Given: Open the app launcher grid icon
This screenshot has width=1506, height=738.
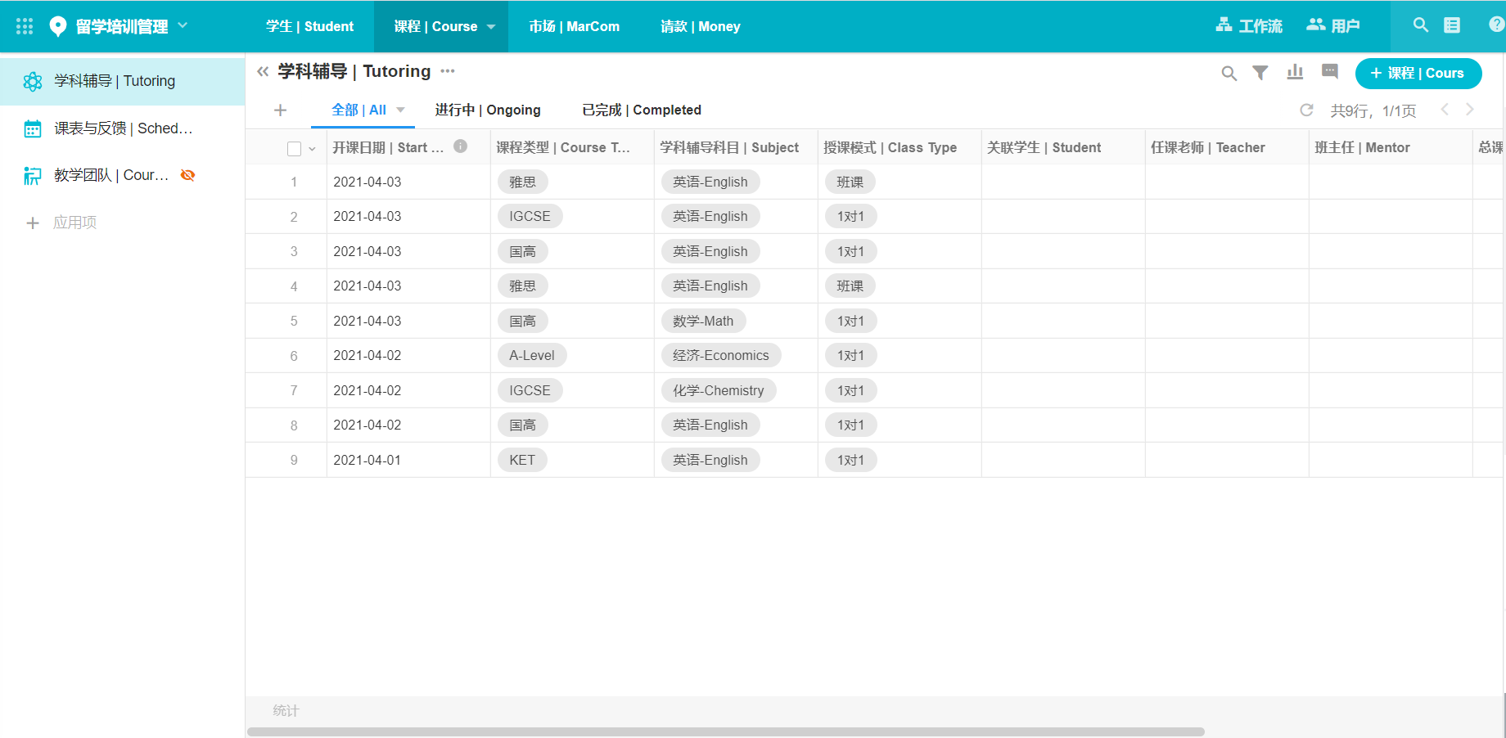Looking at the screenshot, I should (x=25, y=26).
